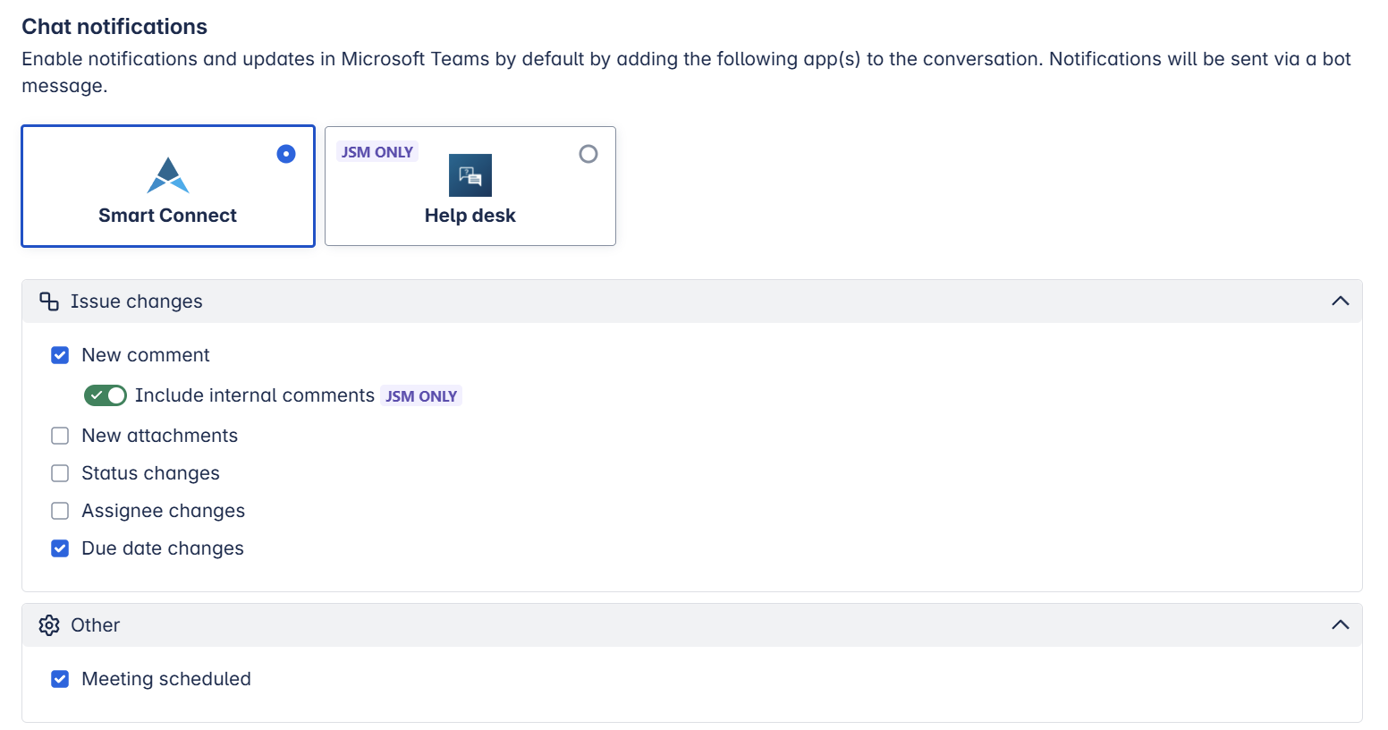This screenshot has height=730, width=1388.
Task: Click the Smart Connect card label
Action: pyautogui.click(x=168, y=216)
